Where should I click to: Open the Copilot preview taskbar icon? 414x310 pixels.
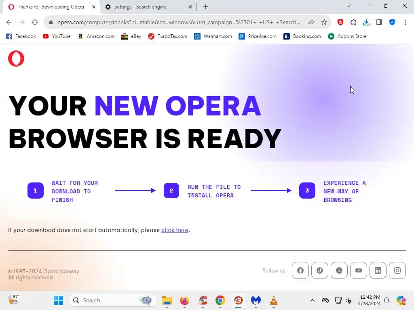coord(401,300)
